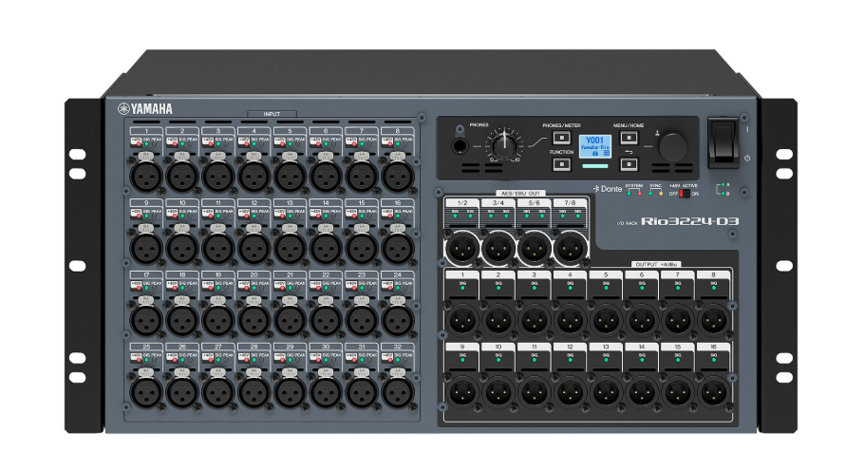The height and width of the screenshot is (470, 864).
Task: Click the input 22 channel number label
Action: (326, 275)
